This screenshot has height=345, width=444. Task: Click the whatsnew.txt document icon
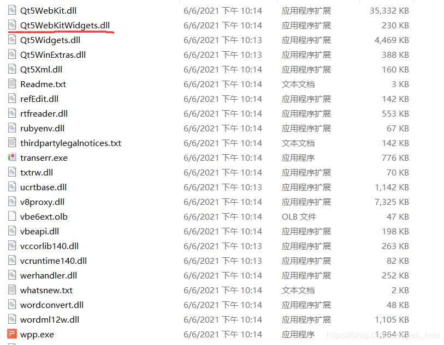(x=12, y=290)
